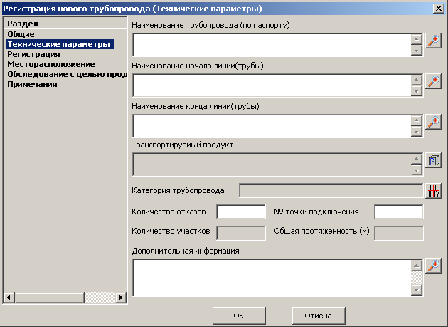Click the pipeline name text area
448x327 pixels.
point(272,44)
